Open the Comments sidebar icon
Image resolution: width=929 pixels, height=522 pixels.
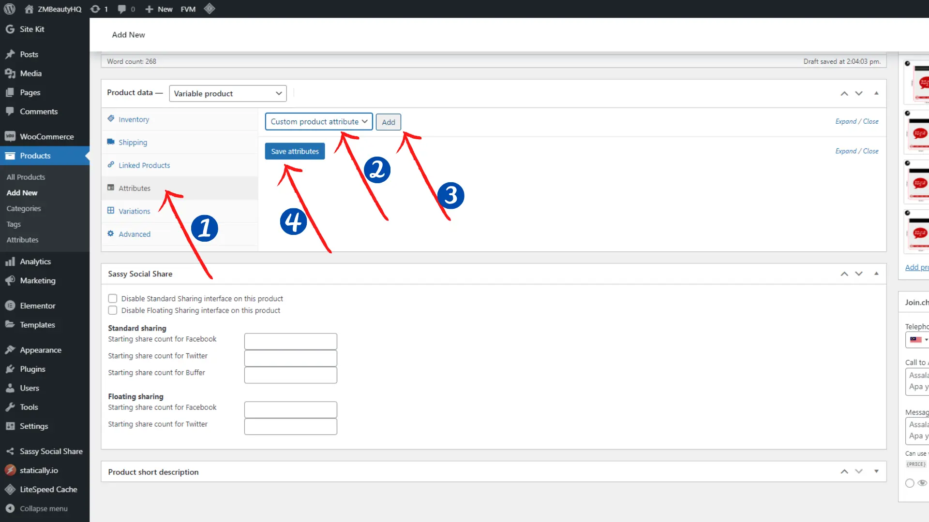click(x=10, y=111)
